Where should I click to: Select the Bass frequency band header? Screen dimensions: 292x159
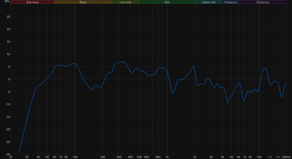(83, 2)
